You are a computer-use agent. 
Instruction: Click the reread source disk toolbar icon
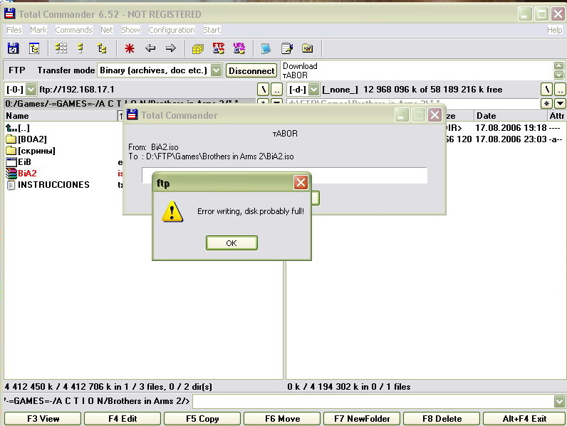click(14, 48)
